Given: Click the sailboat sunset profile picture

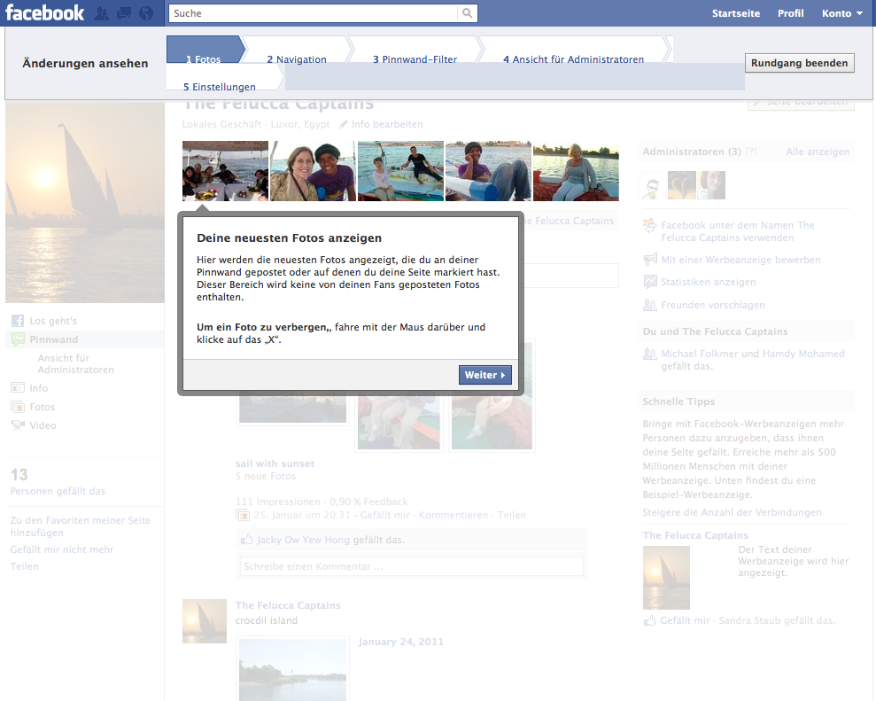Looking at the screenshot, I should [x=85, y=202].
